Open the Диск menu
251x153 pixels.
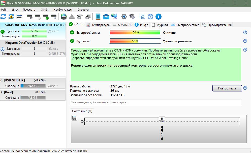(15, 10)
